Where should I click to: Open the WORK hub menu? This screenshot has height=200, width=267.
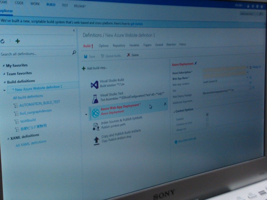(x=35, y=4)
